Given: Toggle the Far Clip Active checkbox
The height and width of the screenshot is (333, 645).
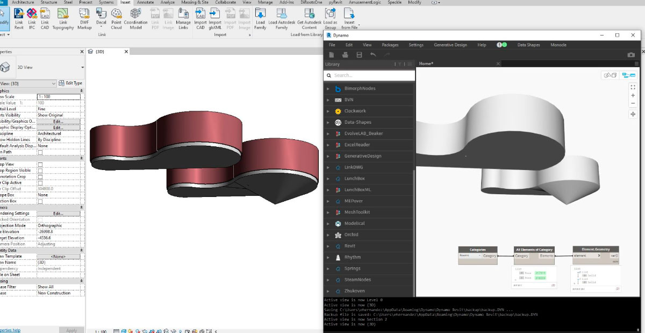Looking at the screenshot, I should (x=40, y=183).
